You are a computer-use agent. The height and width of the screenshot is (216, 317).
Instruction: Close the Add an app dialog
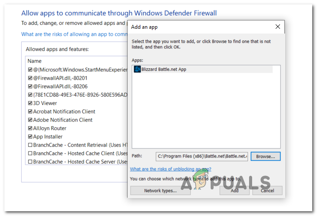click(x=278, y=27)
